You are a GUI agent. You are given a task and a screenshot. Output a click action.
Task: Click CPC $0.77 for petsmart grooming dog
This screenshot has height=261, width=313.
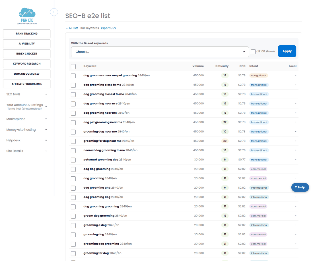242,160
